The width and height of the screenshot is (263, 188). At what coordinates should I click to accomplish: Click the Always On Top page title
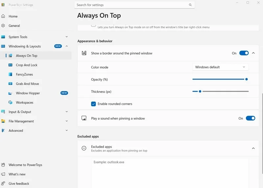coord(99,15)
